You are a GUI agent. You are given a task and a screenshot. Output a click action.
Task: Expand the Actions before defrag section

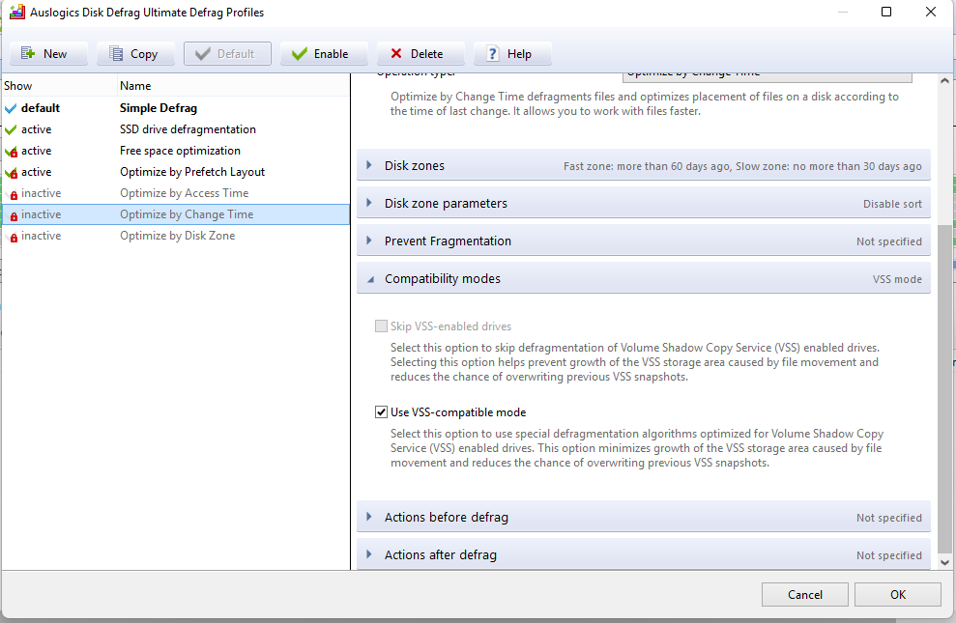coord(643,517)
